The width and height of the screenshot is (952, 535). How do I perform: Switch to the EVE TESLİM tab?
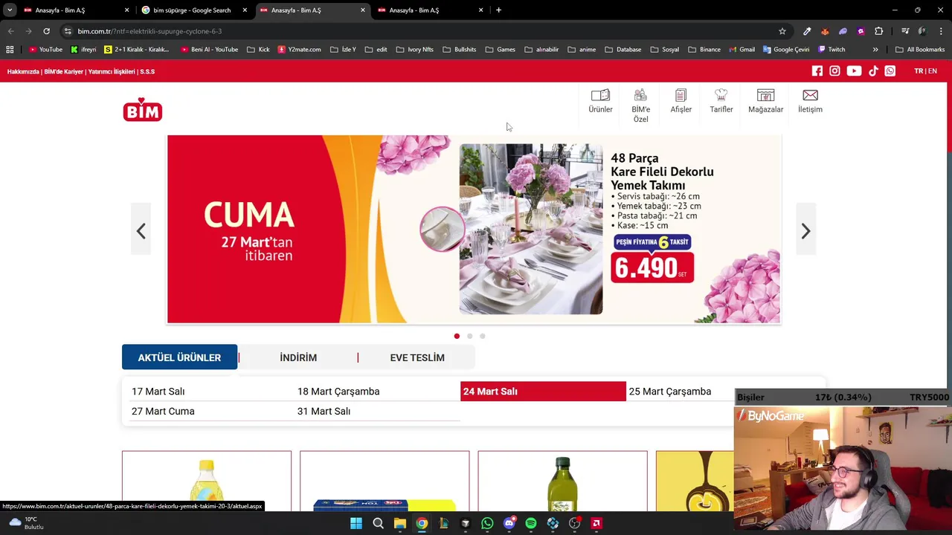417,357
